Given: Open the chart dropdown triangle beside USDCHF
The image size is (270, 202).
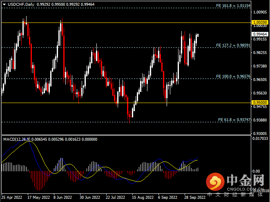Looking at the screenshot, I should click(4, 4).
